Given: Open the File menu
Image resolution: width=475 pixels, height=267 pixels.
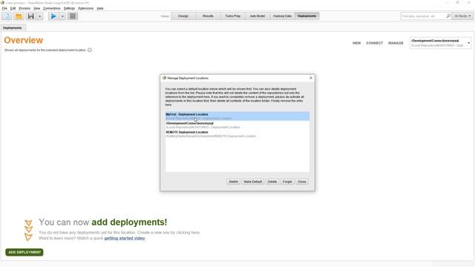Looking at the screenshot, I should (4, 8).
